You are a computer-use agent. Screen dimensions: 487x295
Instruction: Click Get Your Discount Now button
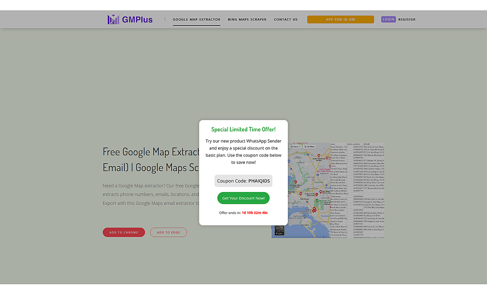(x=243, y=198)
